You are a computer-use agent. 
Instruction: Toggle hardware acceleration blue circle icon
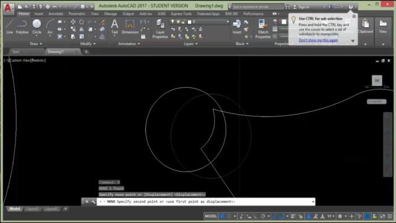[367, 216]
